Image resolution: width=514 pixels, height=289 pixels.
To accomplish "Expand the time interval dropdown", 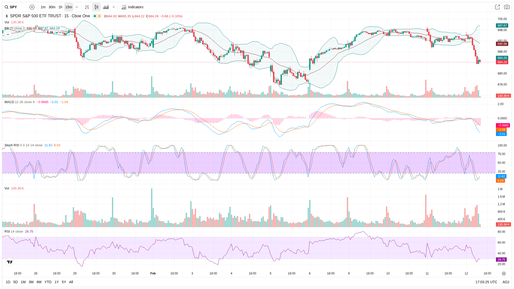I will click(x=77, y=7).
